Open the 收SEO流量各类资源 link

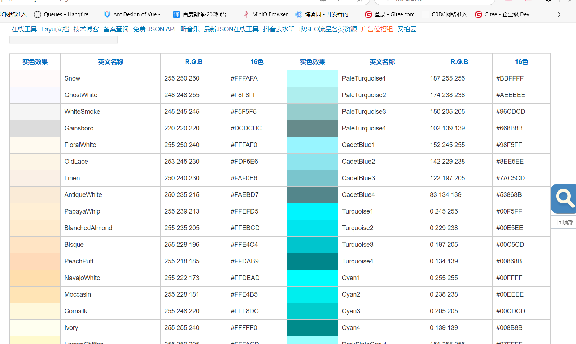coord(328,29)
